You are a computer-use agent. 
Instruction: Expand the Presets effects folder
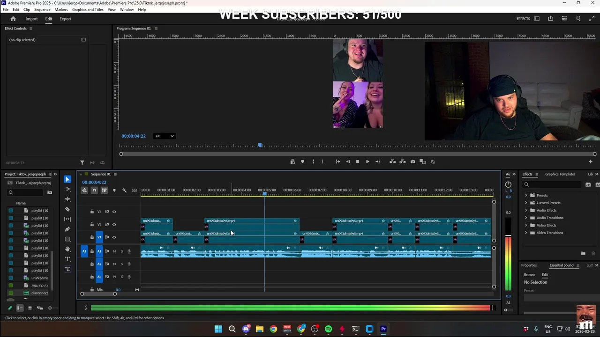526,195
